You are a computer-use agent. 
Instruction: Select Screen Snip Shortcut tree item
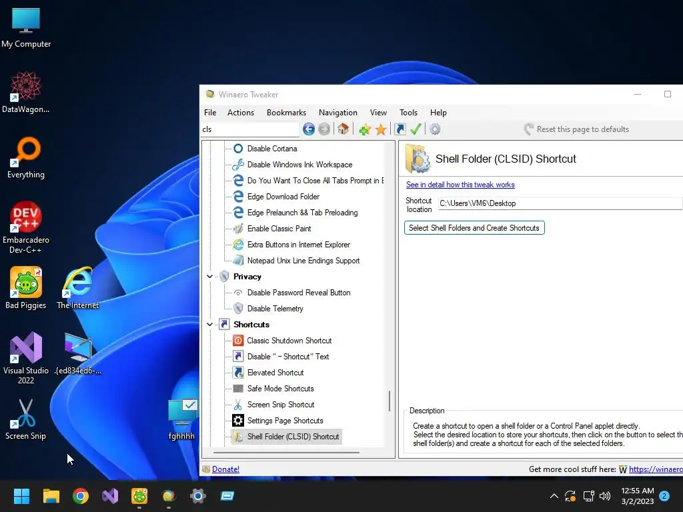[281, 405]
